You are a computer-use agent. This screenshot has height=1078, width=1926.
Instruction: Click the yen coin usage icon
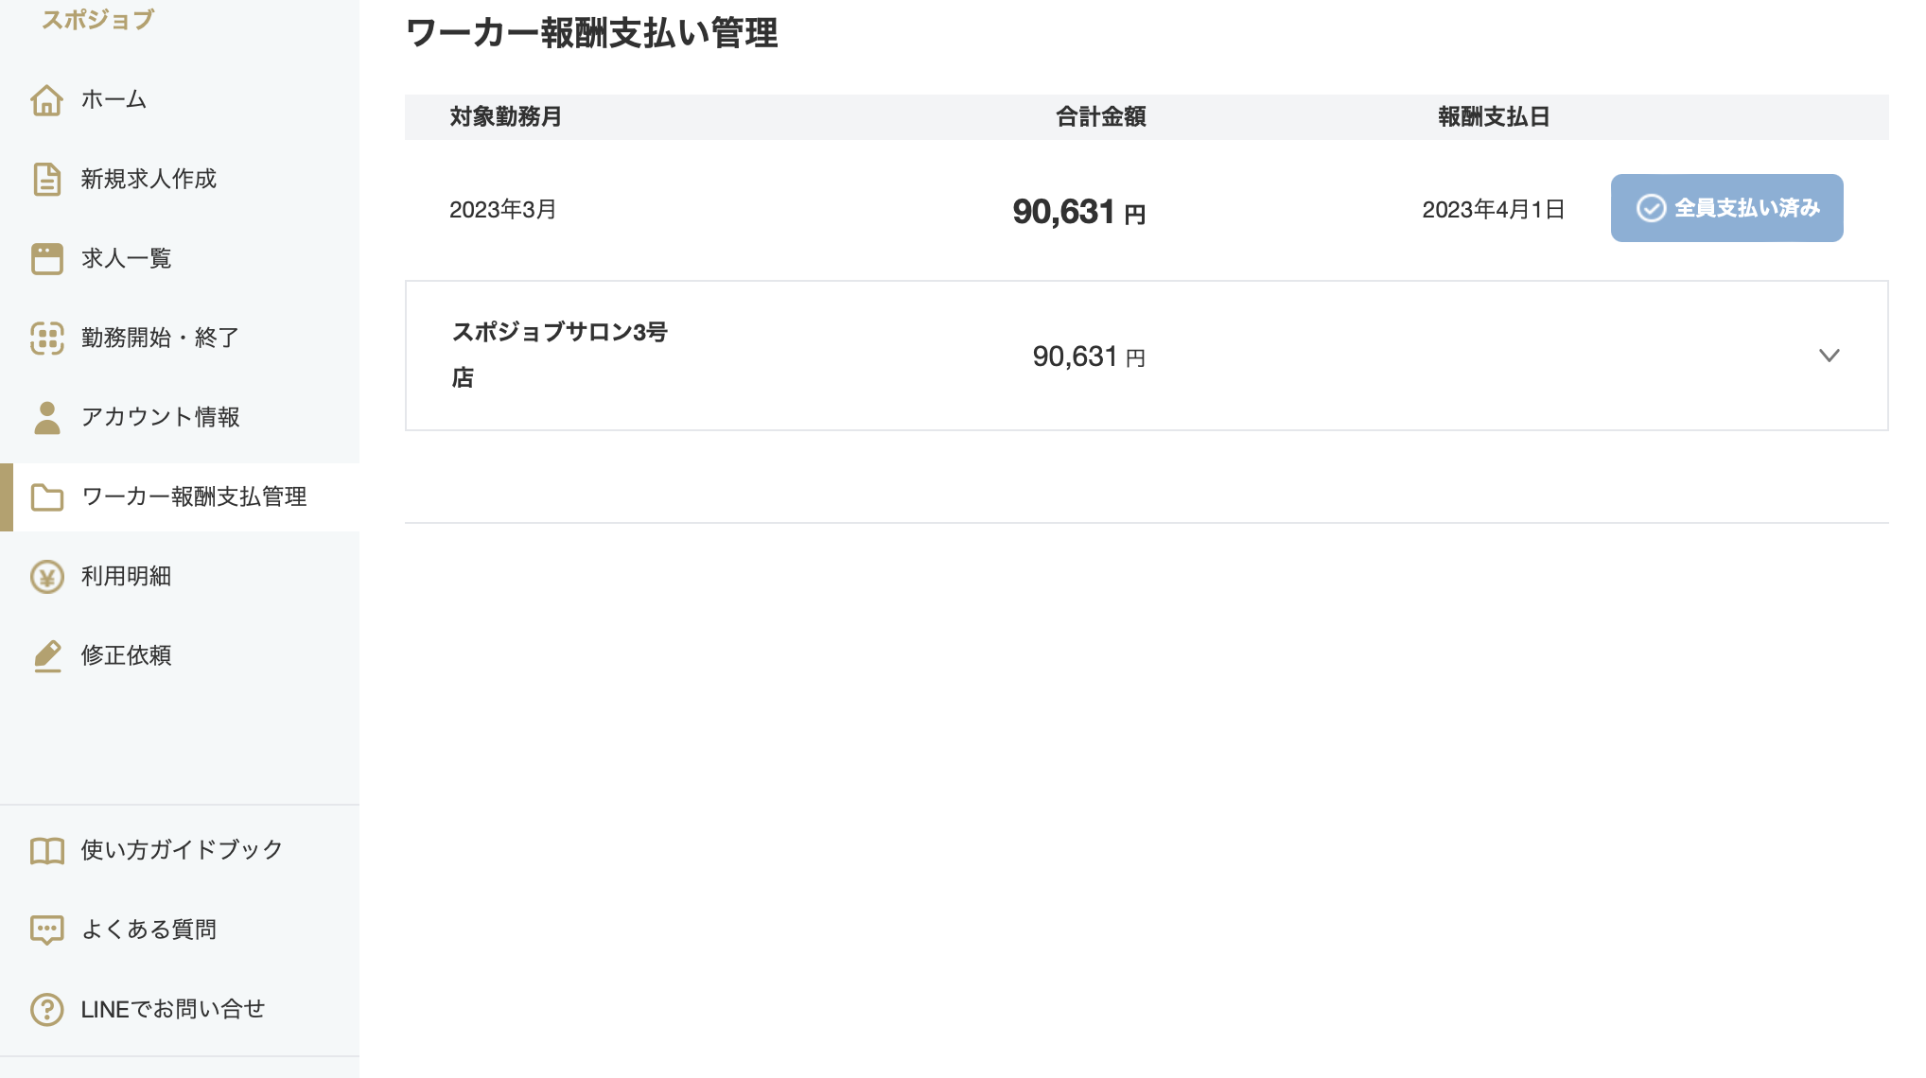pos(46,576)
